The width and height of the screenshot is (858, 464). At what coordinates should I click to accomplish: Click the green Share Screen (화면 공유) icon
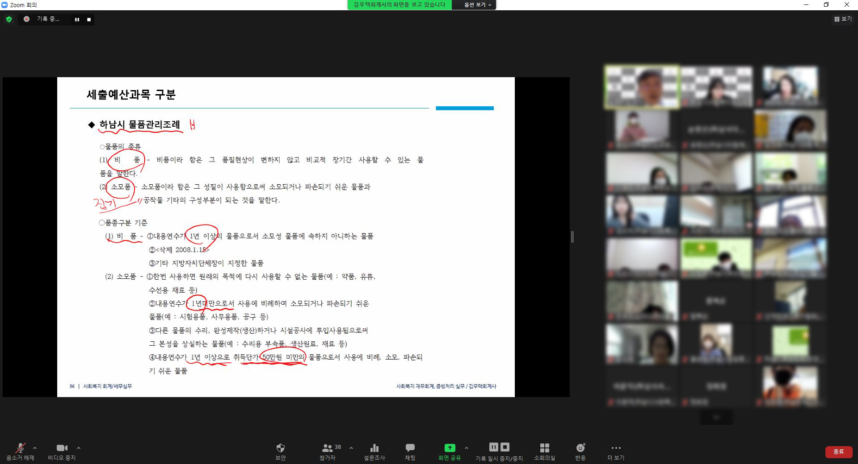(x=450, y=448)
